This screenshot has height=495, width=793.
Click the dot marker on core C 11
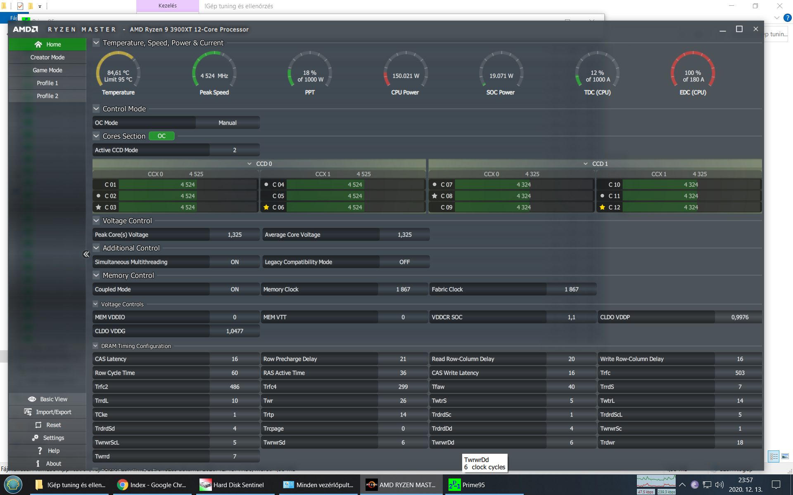pos(602,196)
